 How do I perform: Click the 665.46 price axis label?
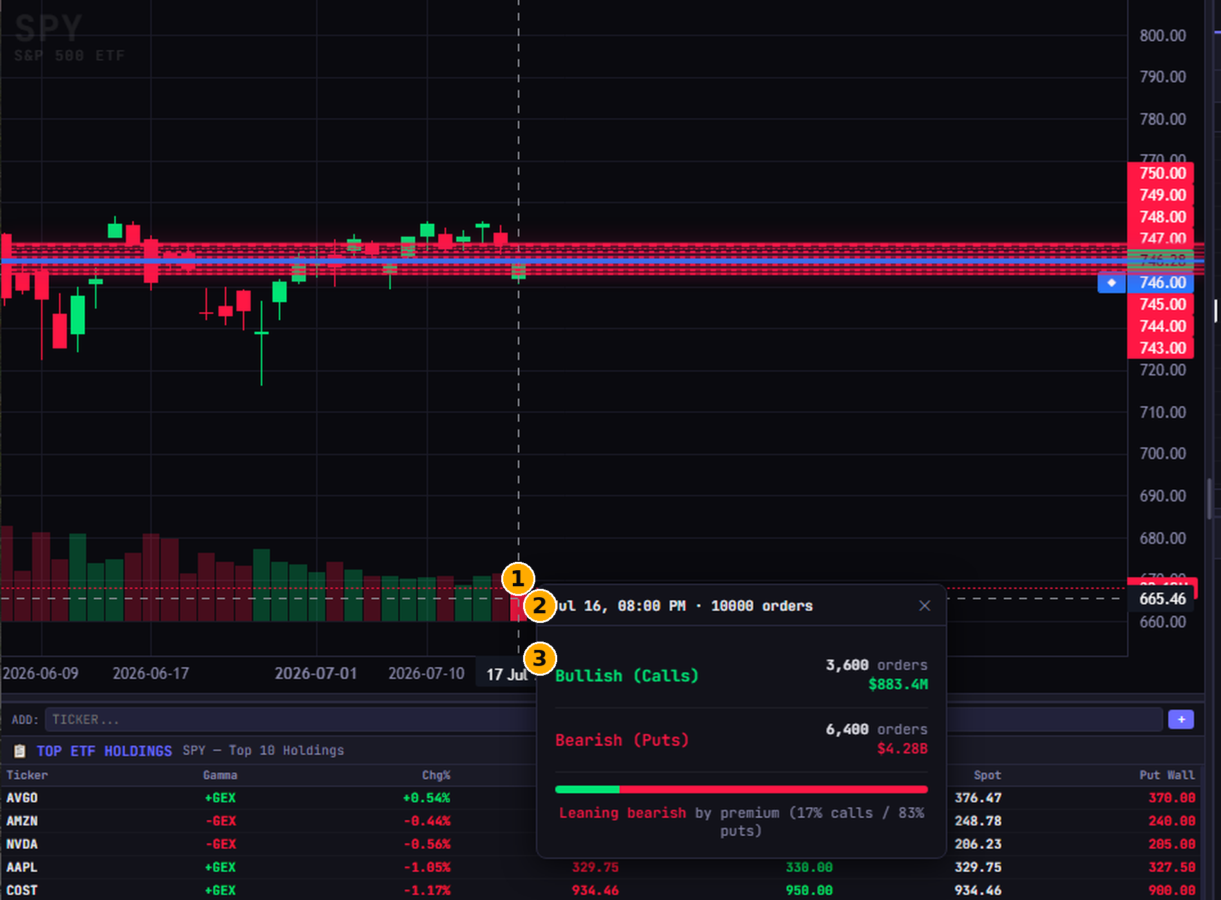point(1163,598)
